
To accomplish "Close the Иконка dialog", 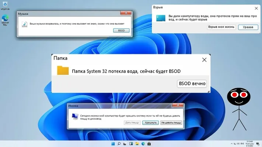I will pyautogui.click(x=178, y=105).
